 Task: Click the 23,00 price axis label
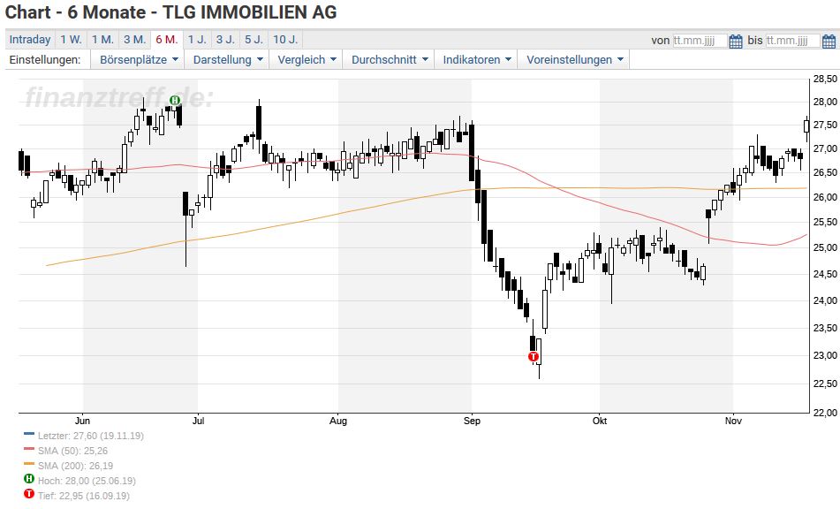point(825,355)
